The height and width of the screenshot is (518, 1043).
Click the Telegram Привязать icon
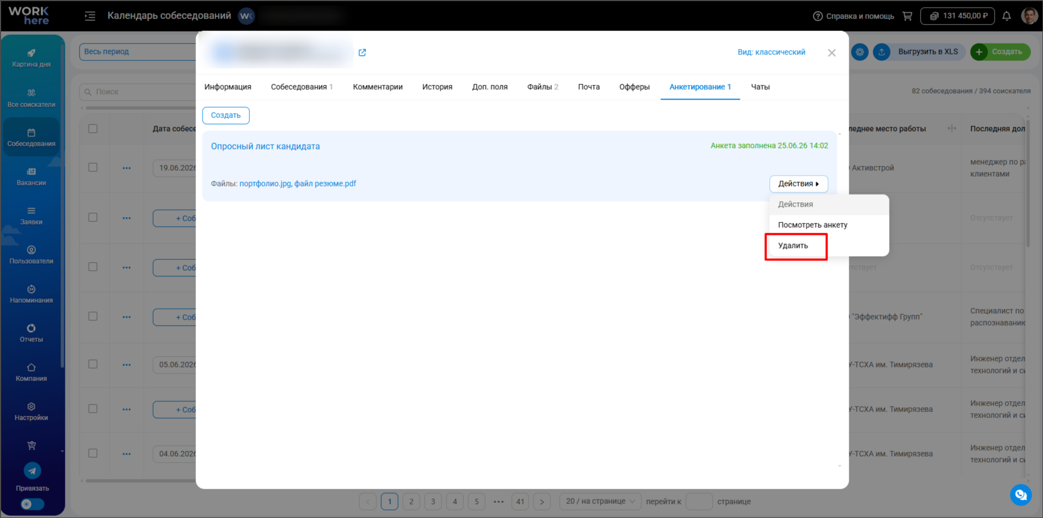[x=32, y=471]
